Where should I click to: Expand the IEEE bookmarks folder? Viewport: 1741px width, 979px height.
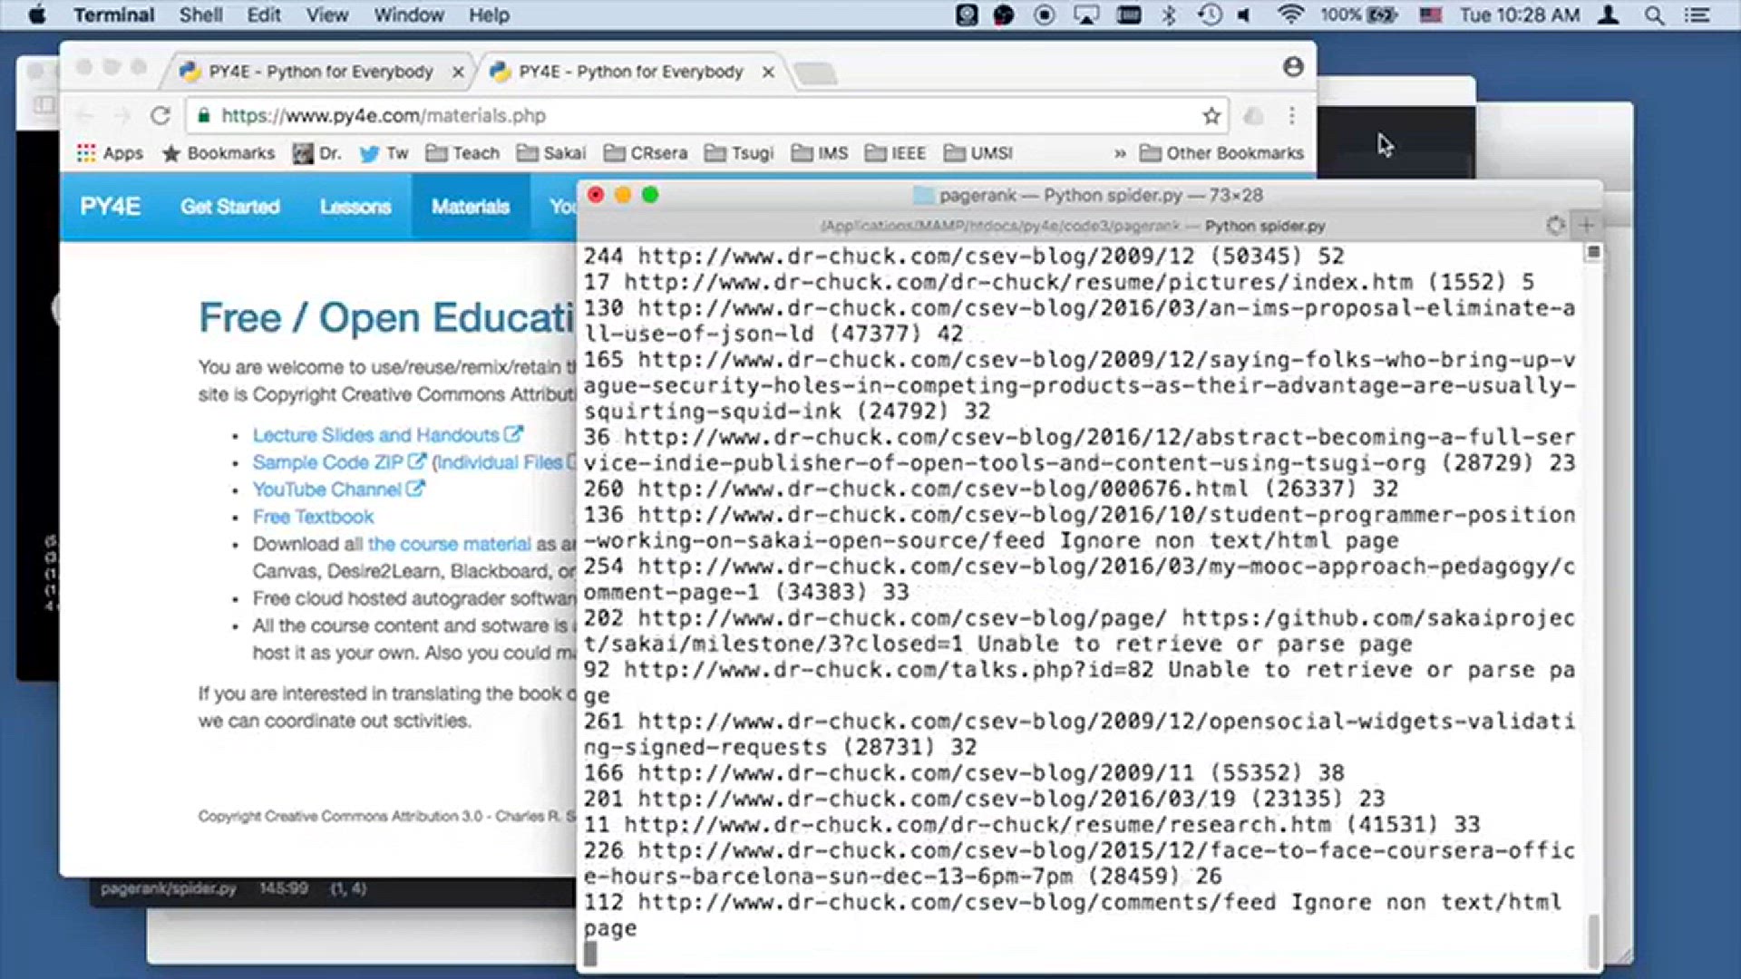pos(895,153)
